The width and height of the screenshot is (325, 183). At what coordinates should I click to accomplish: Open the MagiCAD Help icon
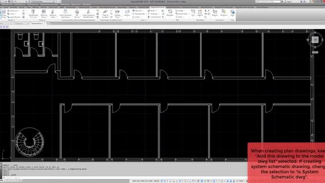click(233, 13)
